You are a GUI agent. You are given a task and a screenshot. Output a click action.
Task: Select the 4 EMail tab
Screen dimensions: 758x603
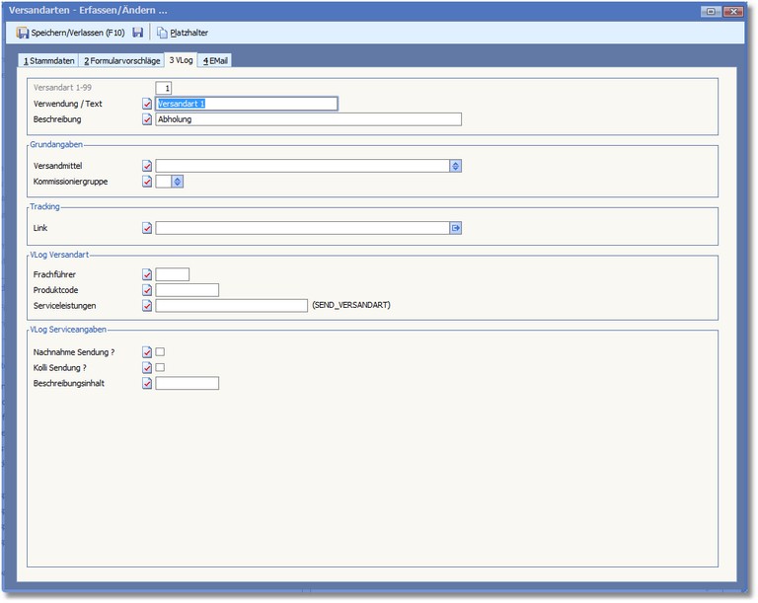(x=215, y=60)
